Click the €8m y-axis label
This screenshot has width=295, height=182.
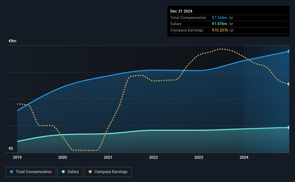point(13,41)
